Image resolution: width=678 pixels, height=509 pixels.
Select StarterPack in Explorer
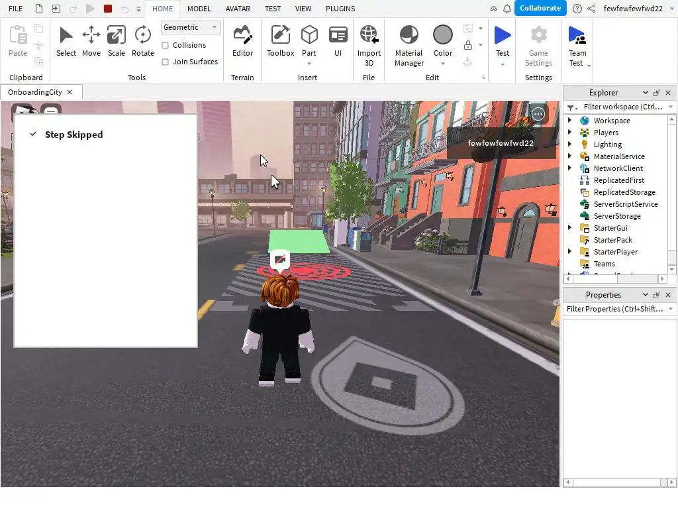click(612, 240)
